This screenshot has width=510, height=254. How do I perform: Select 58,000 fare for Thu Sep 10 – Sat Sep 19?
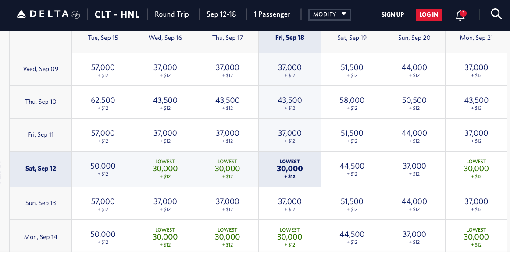[x=352, y=102]
